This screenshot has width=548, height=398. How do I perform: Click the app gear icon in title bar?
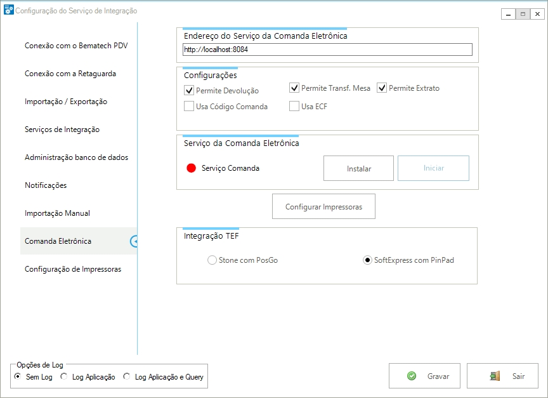coord(9,10)
